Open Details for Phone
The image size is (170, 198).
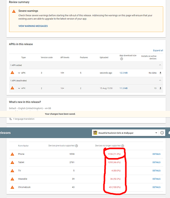pyautogui.click(x=157, y=154)
